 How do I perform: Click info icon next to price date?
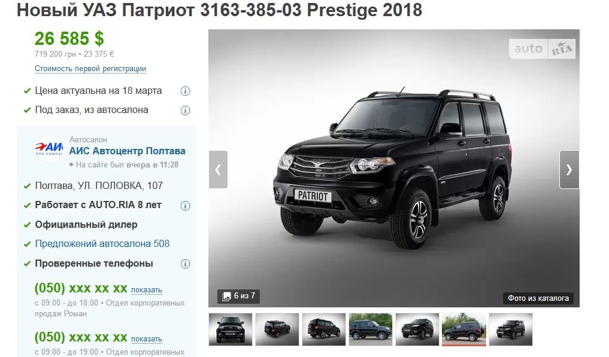[x=185, y=91]
